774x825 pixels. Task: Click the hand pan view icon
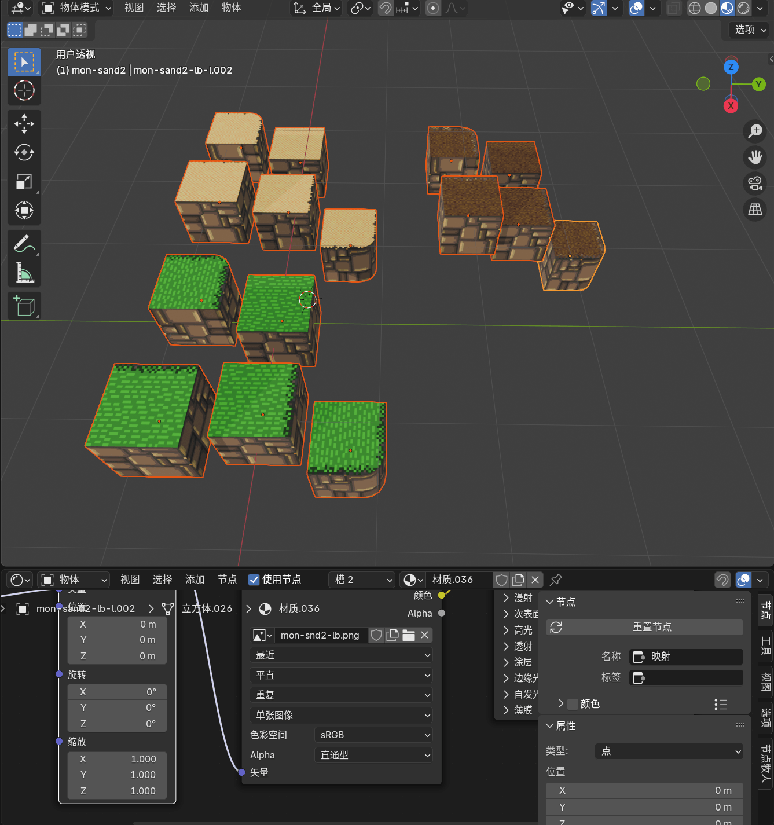(755, 157)
